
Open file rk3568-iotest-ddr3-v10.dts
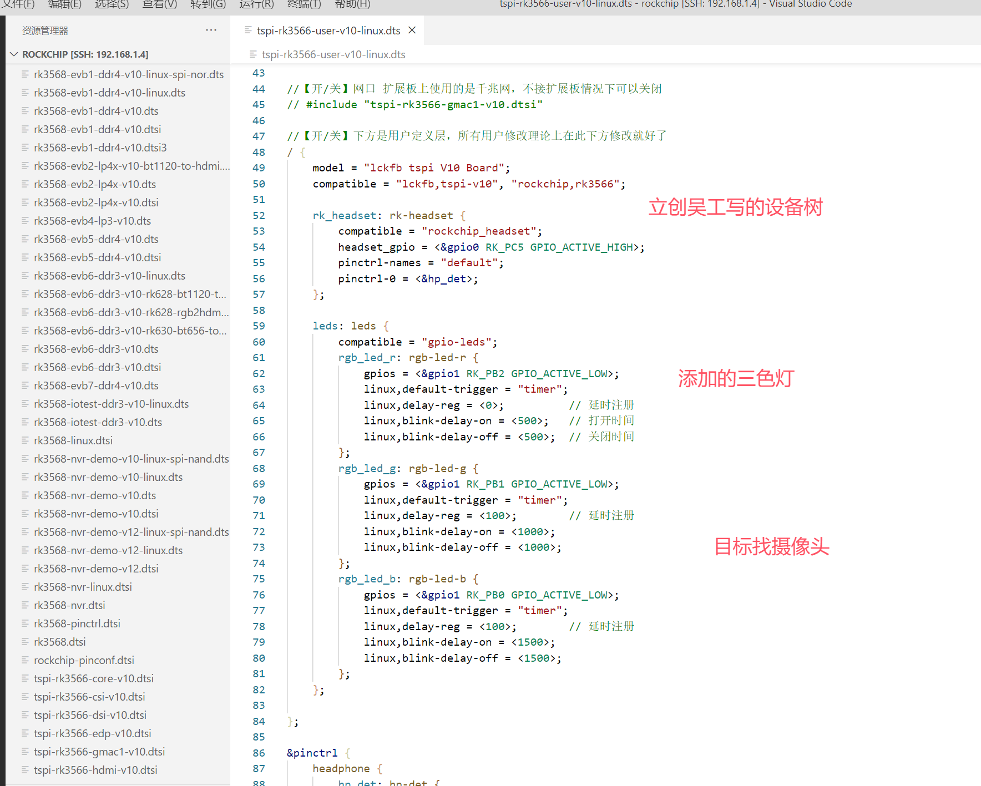[x=98, y=422]
